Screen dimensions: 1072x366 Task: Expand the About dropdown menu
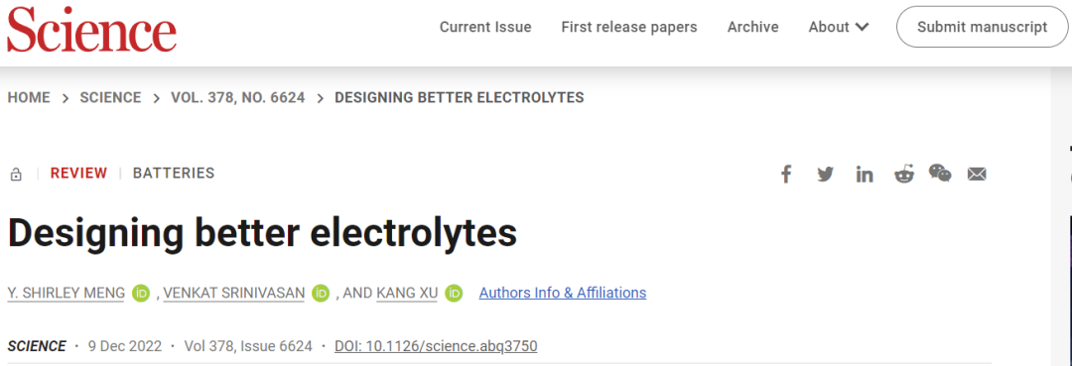[x=839, y=28]
